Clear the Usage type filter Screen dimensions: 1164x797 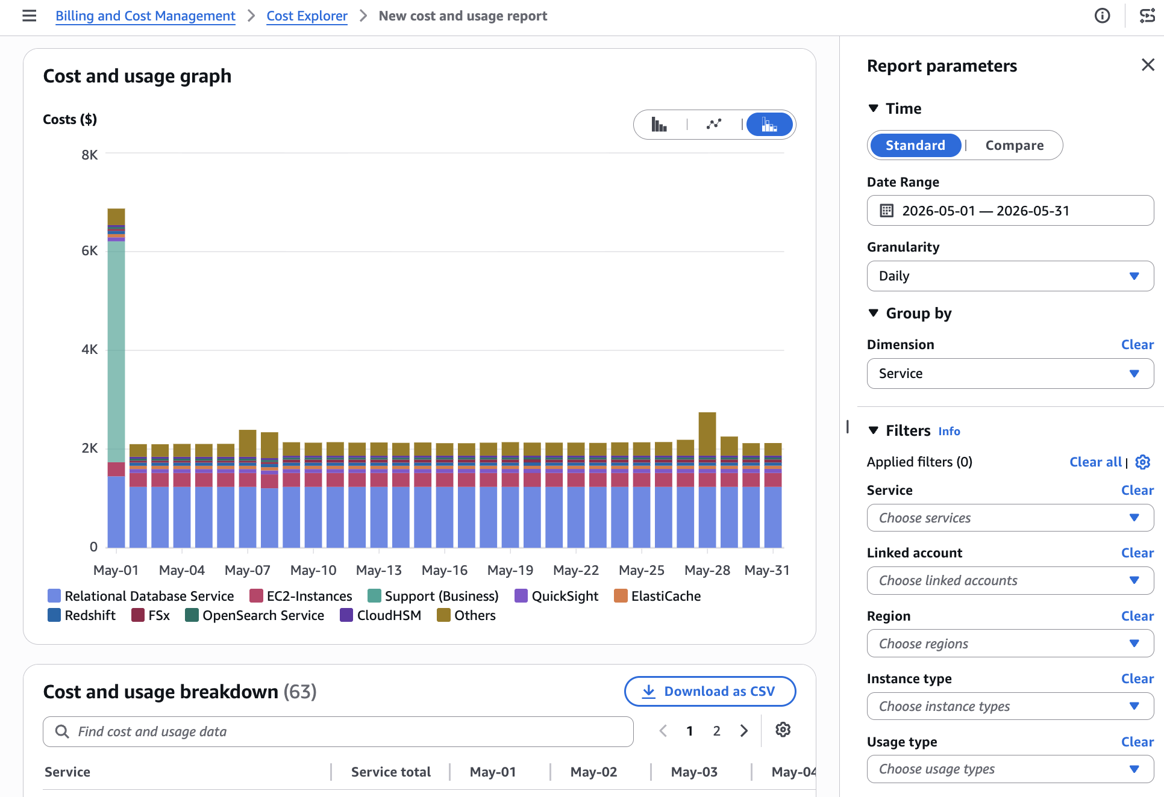[x=1137, y=742]
